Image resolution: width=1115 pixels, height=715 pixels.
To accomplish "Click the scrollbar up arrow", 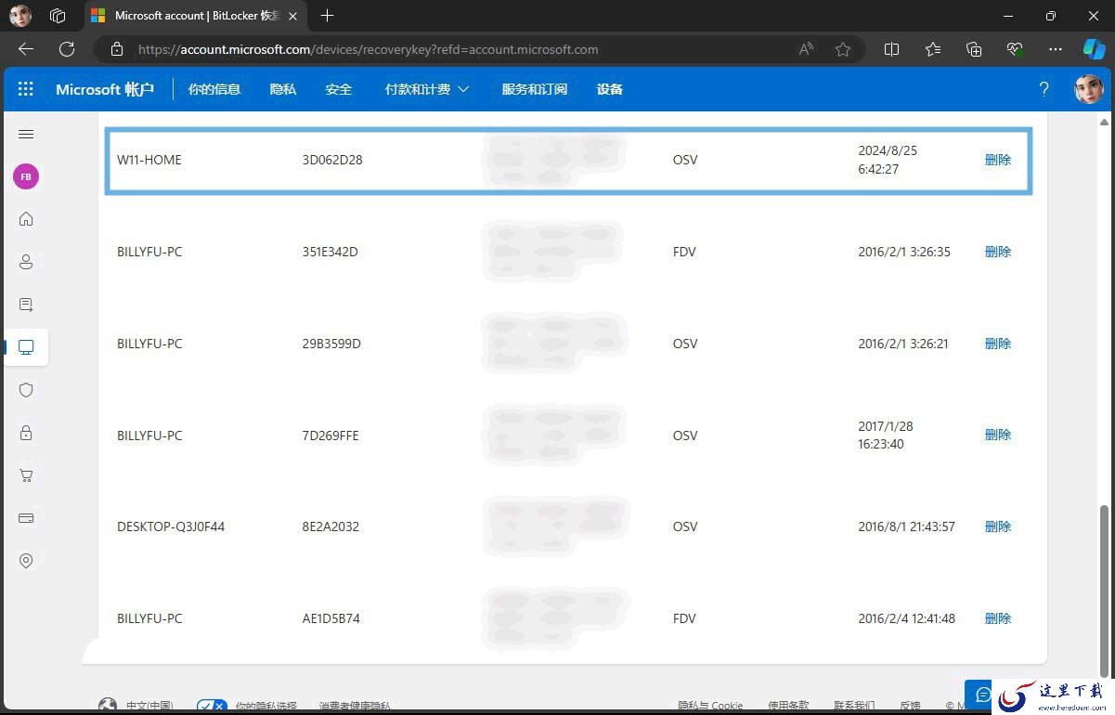I will pos(1104,122).
